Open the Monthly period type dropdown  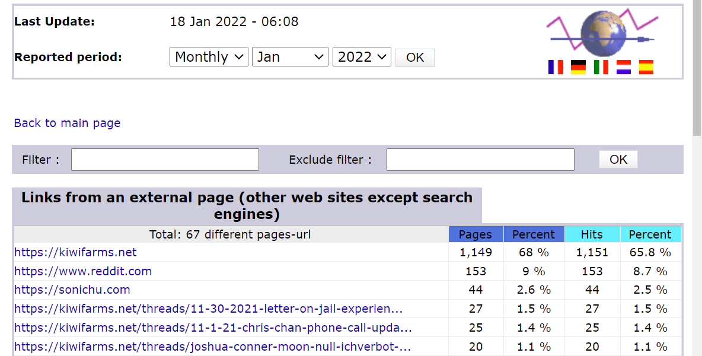(x=209, y=57)
